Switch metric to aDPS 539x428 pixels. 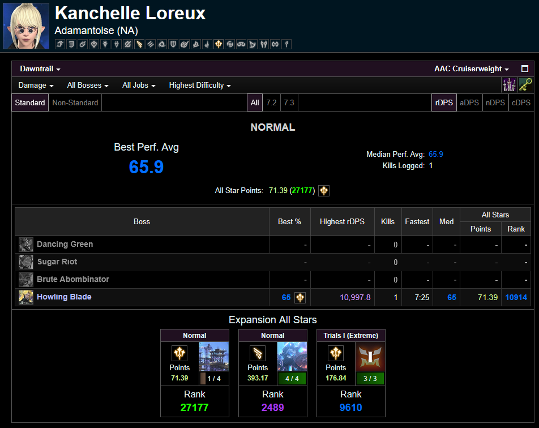coord(469,102)
